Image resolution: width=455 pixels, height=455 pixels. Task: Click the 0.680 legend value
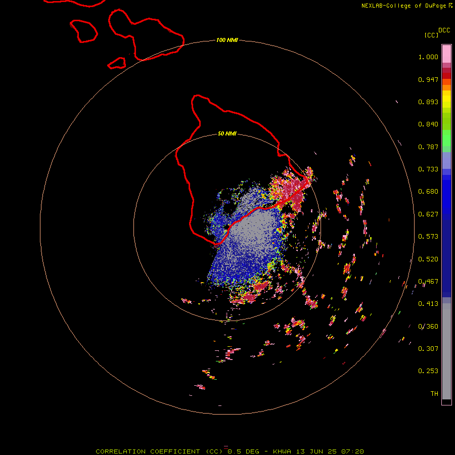click(428, 192)
